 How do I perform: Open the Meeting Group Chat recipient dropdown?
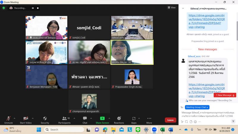[x=197, y=107]
